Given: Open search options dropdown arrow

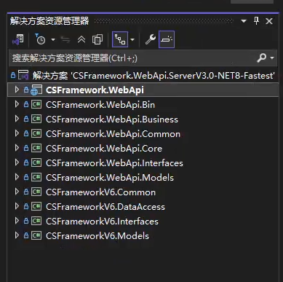Looking at the screenshot, I should point(272,58).
